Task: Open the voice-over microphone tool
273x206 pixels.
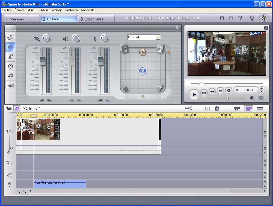Action: [x=10, y=57]
